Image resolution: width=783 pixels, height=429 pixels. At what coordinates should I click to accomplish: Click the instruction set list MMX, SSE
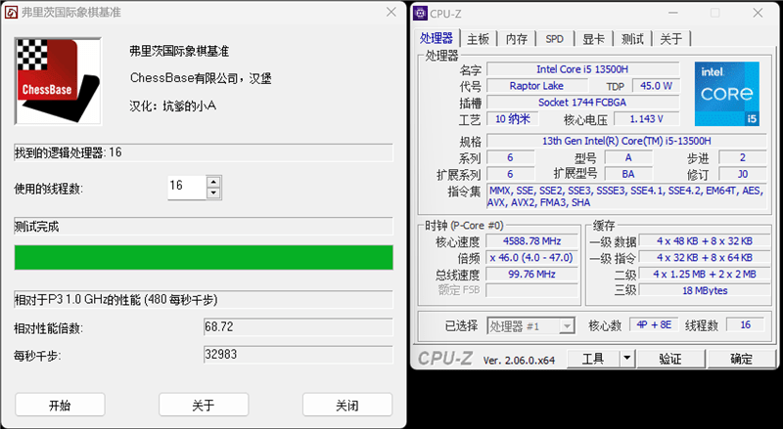tap(626, 196)
